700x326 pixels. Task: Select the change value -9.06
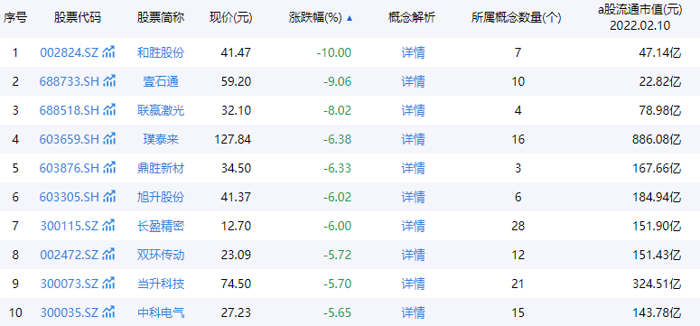click(337, 81)
